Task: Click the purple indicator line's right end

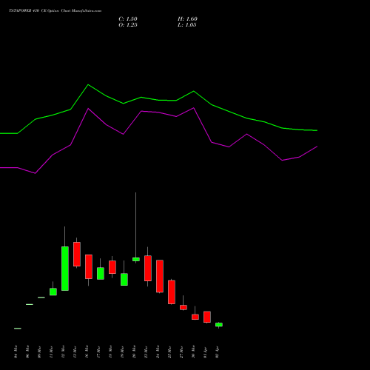Action: [317, 147]
